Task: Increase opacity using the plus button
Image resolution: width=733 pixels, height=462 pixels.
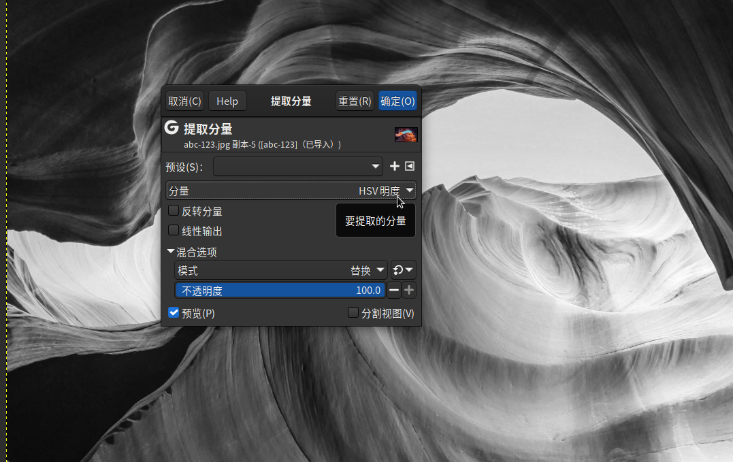Action: click(409, 290)
